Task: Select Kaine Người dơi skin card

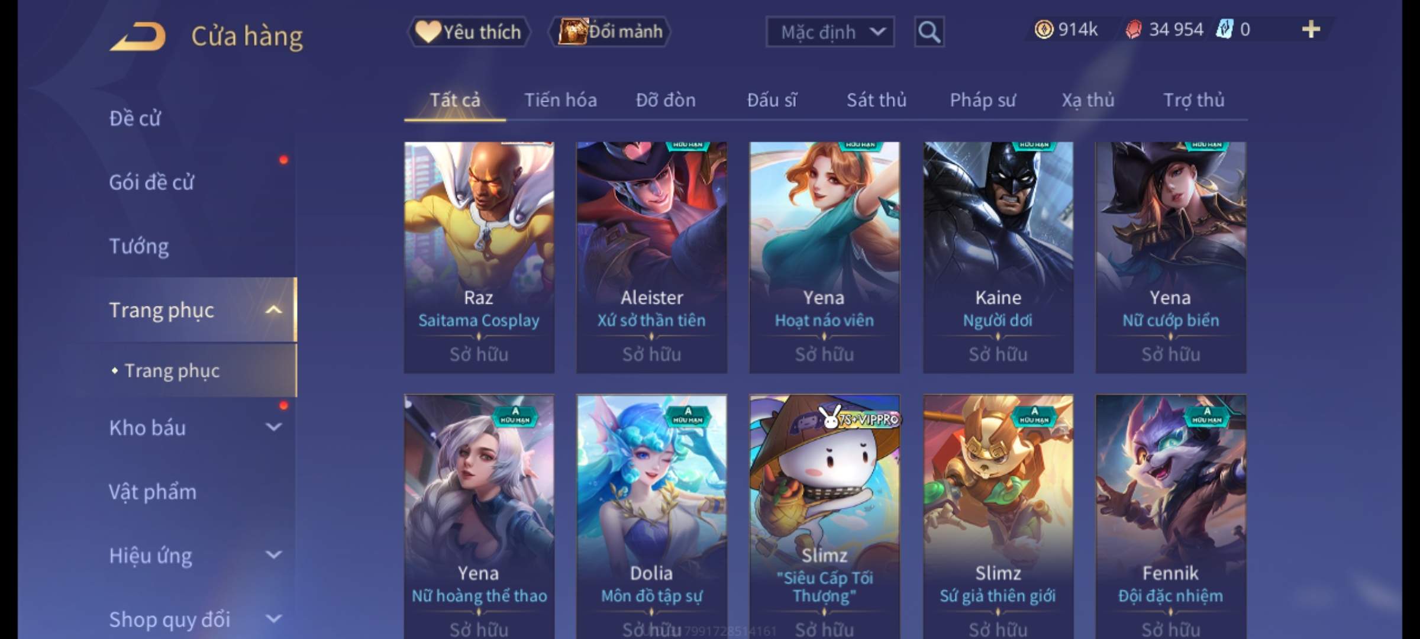Action: pyautogui.click(x=998, y=257)
